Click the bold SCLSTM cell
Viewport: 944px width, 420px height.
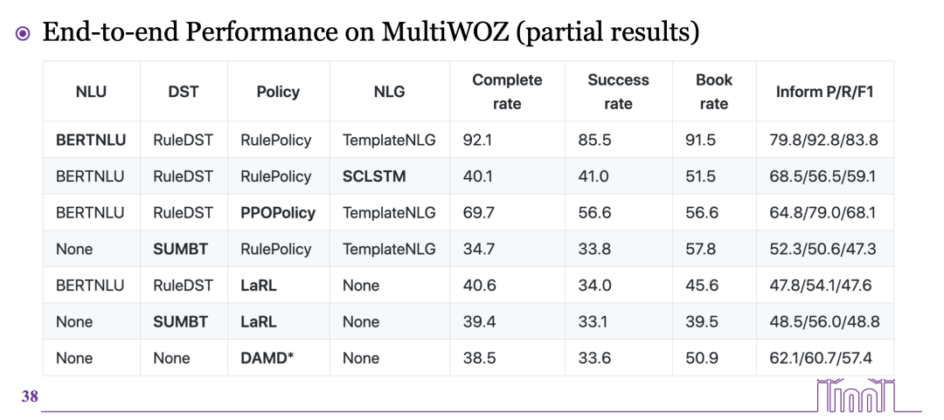pos(374,176)
